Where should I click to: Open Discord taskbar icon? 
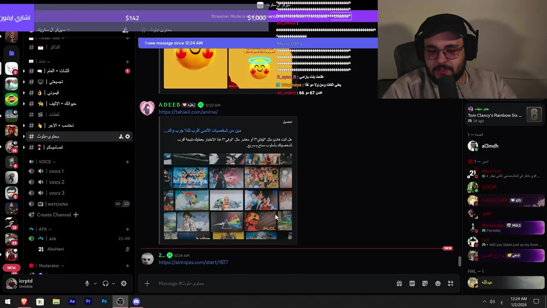click(136, 302)
